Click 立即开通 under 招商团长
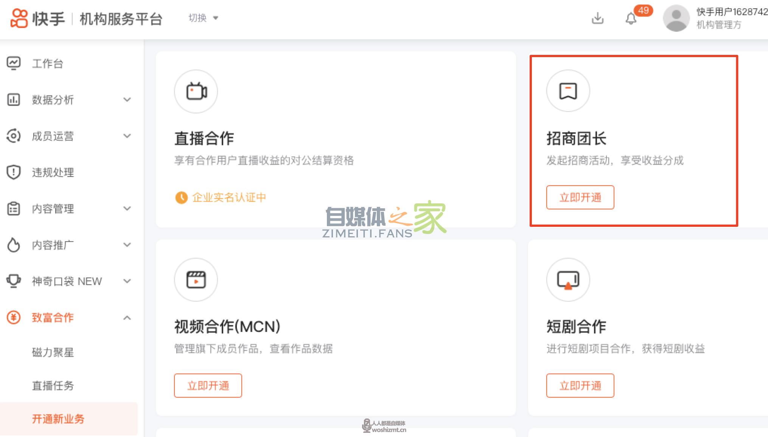 click(x=580, y=197)
